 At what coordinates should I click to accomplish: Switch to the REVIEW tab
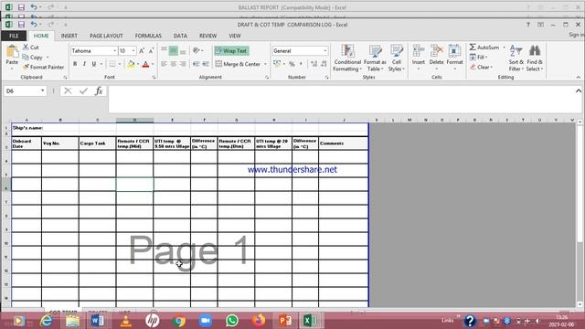point(207,36)
